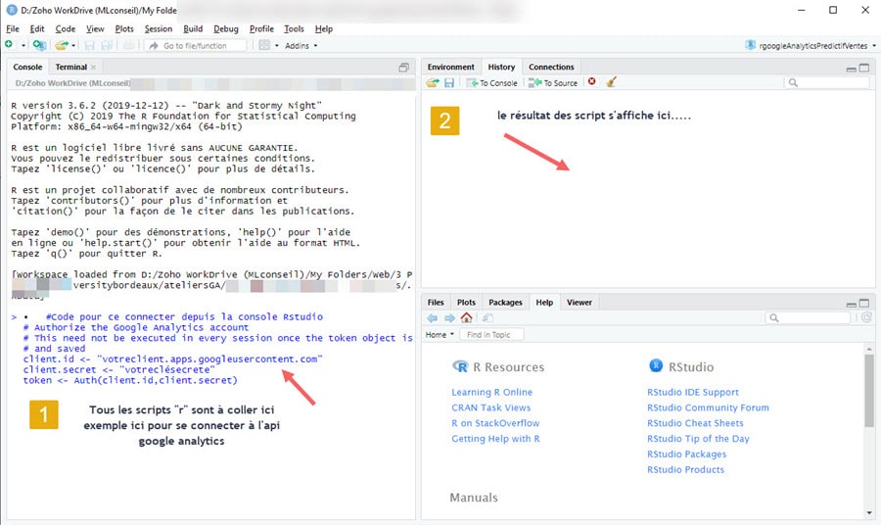Screen dimensions: 881x525
Task: Open the File menu
Action: [x=13, y=28]
